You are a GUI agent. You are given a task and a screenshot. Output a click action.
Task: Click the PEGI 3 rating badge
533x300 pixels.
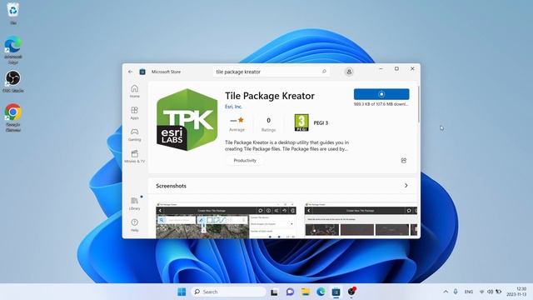click(301, 122)
